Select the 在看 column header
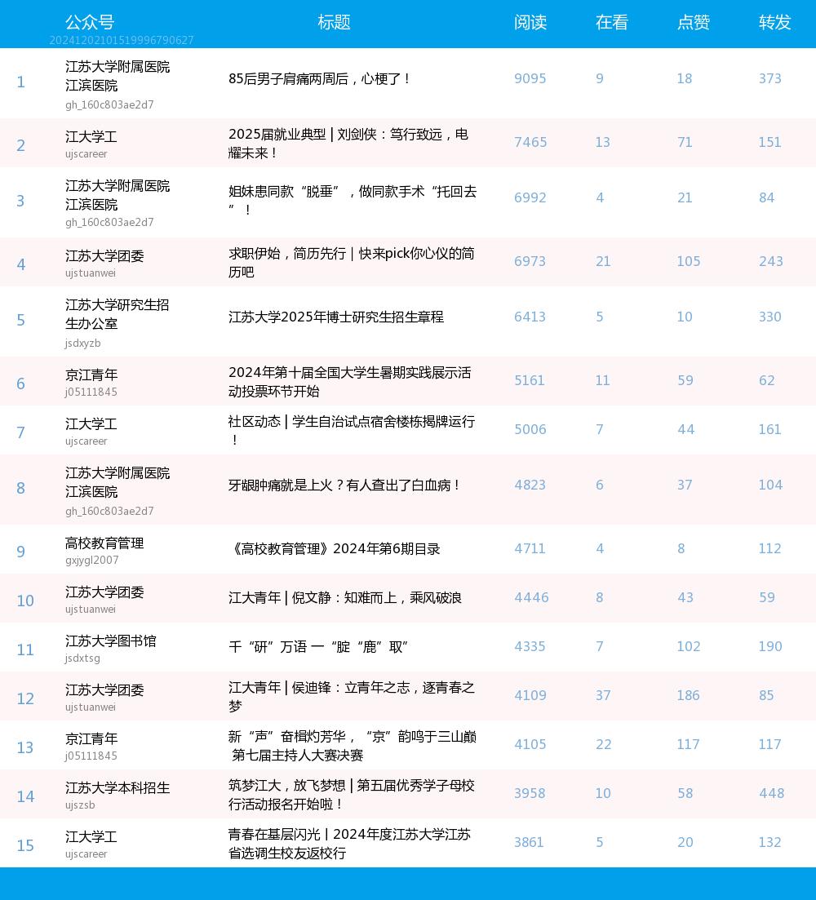 [x=611, y=23]
